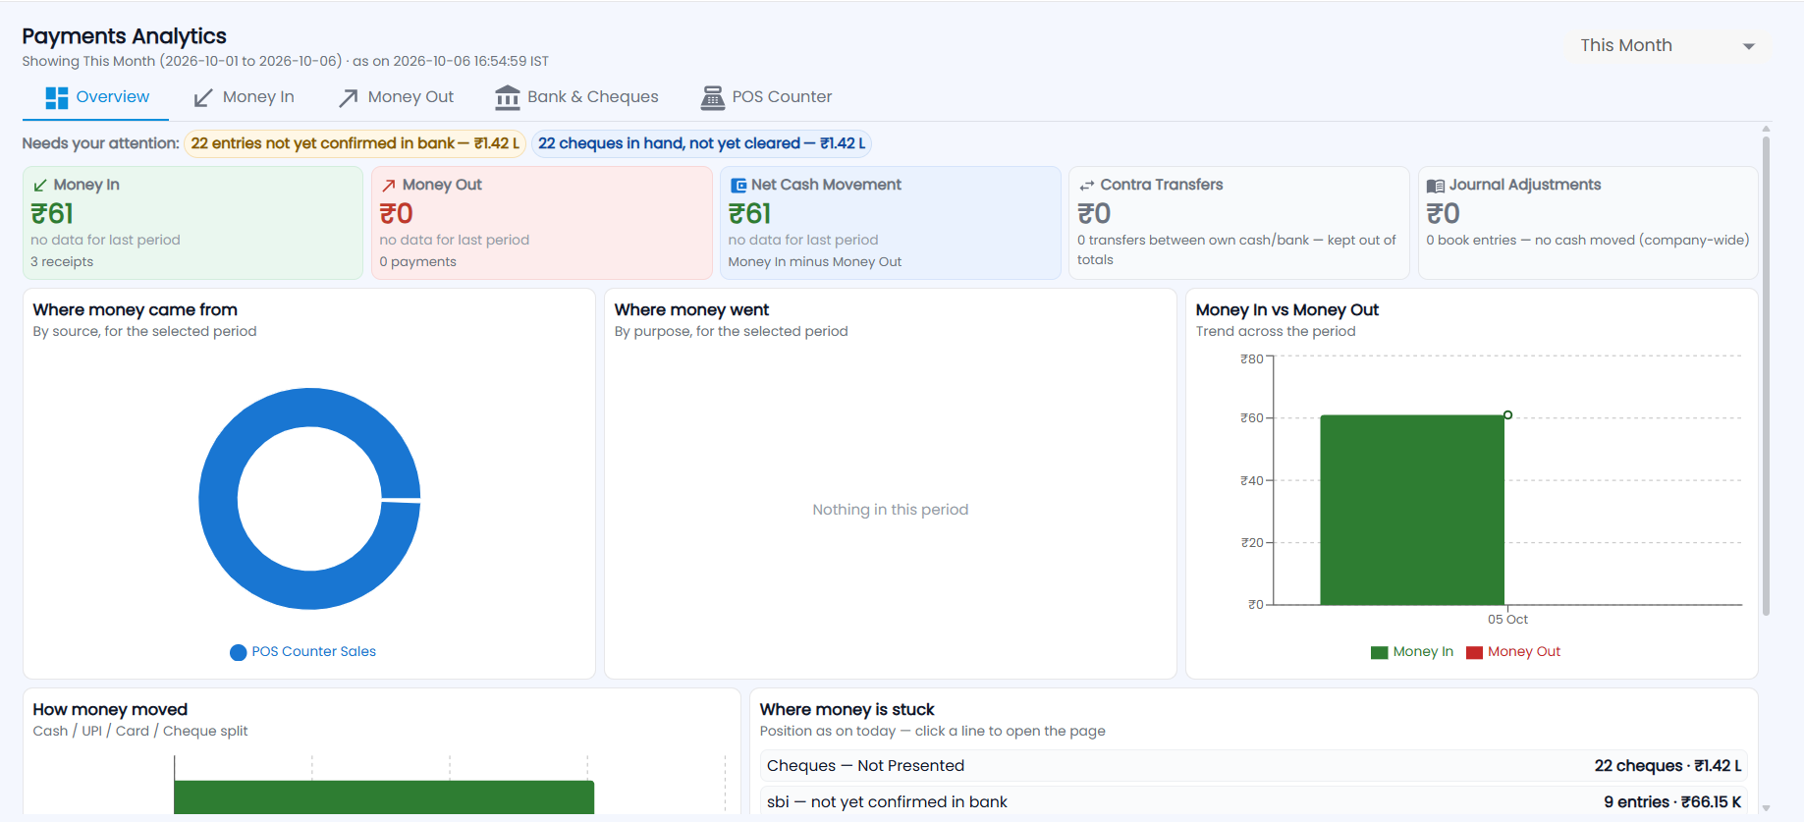Click the Contra Transfers swap icon
This screenshot has width=1804, height=822.
click(x=1087, y=186)
